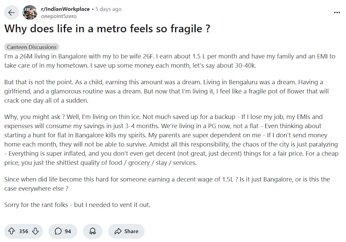Open the 94 comments count

(68, 231)
